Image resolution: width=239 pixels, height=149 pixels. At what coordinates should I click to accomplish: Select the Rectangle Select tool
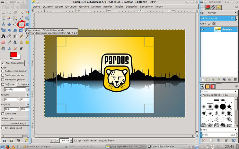3,12
